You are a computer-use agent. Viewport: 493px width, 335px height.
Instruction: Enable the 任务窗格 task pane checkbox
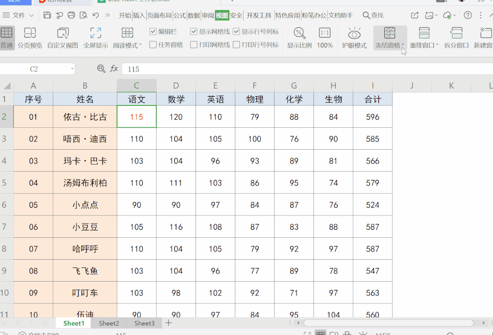(153, 45)
